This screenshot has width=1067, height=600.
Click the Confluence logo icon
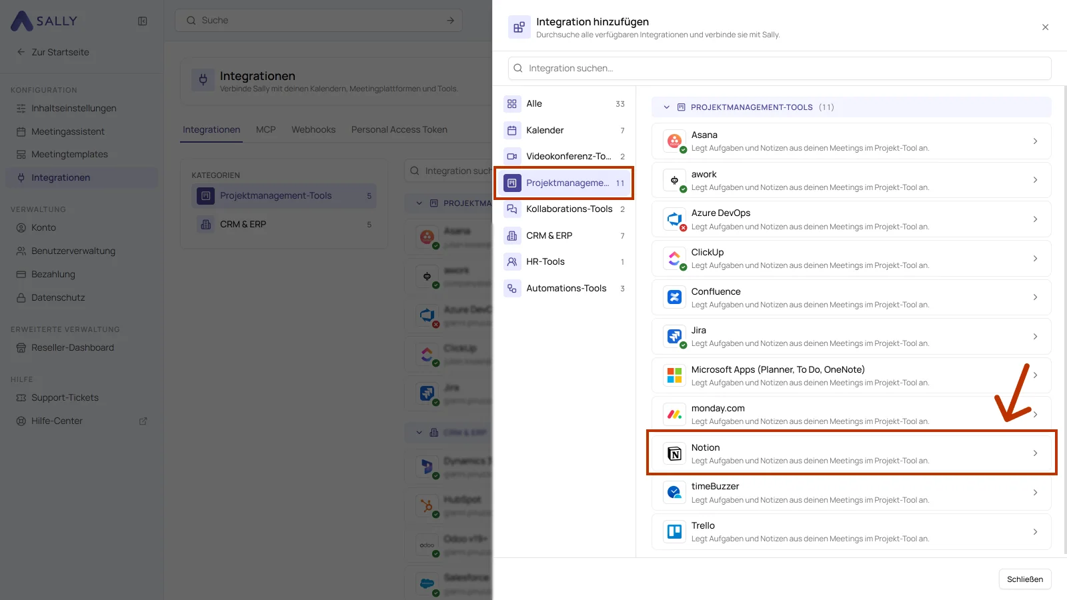(674, 297)
